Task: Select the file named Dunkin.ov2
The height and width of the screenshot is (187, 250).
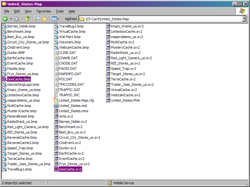Action: point(67,148)
